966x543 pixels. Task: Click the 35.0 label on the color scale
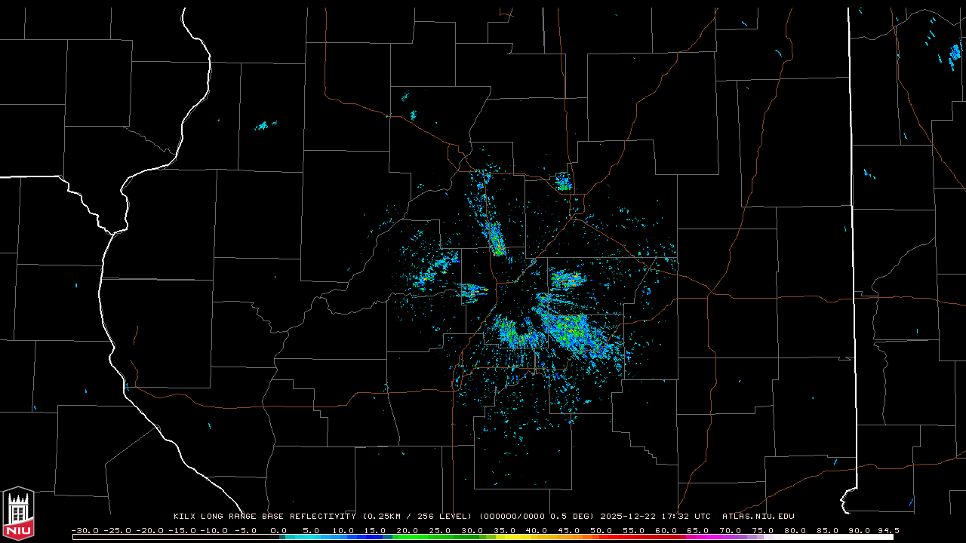504,530
